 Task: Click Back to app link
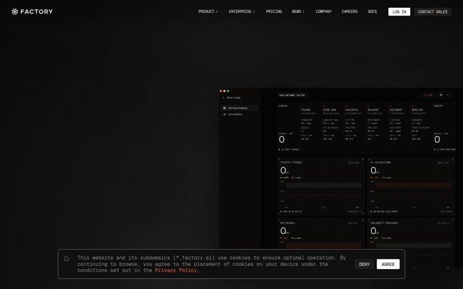[233, 98]
